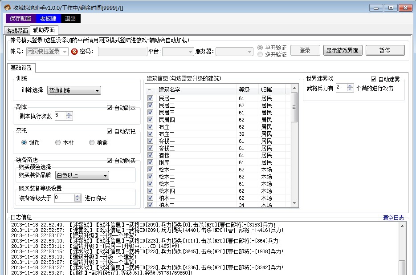
Task: Increase the 副本执行次数 spinner value
Action: 69,114
